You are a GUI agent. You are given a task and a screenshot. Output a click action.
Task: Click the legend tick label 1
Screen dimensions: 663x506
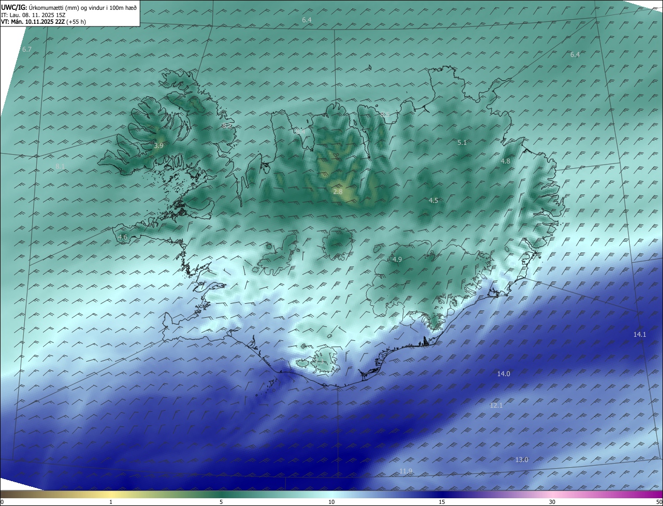111,502
